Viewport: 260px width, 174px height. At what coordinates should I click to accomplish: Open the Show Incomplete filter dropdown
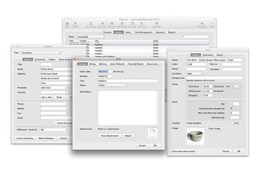point(91,37)
